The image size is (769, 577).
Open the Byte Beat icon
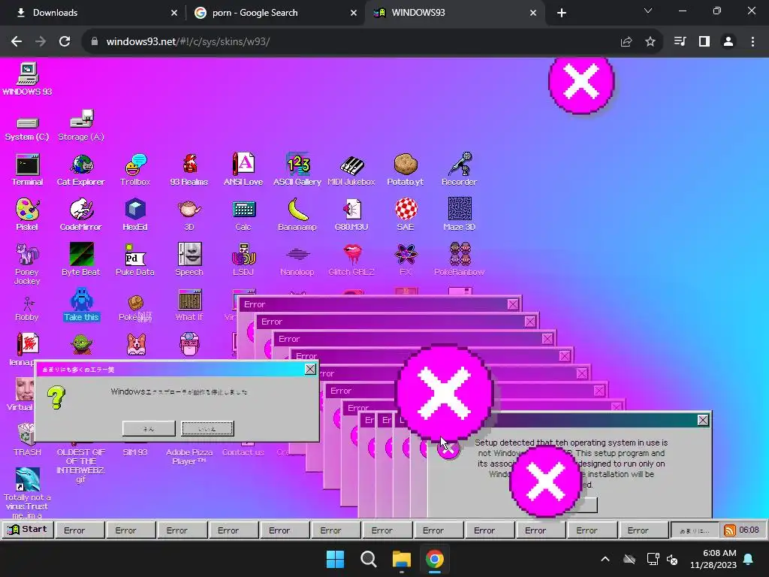click(81, 260)
